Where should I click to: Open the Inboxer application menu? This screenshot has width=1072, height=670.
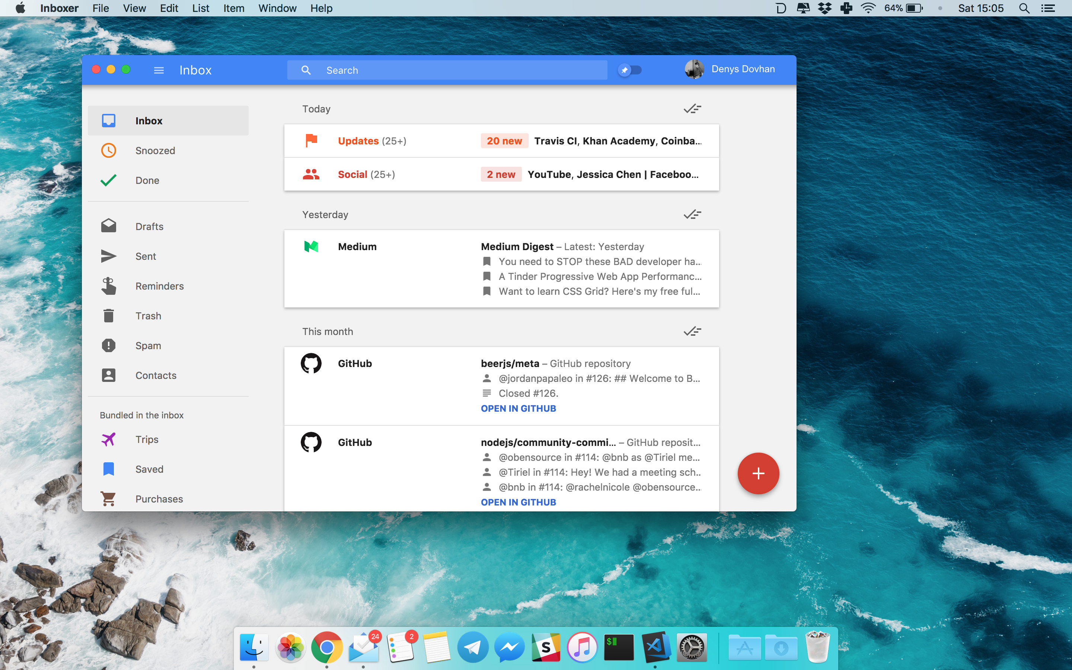coord(59,8)
